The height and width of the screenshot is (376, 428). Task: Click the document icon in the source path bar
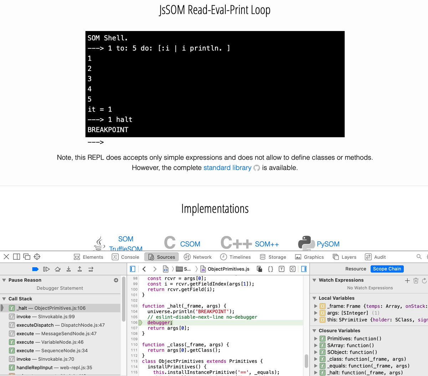pos(166,269)
